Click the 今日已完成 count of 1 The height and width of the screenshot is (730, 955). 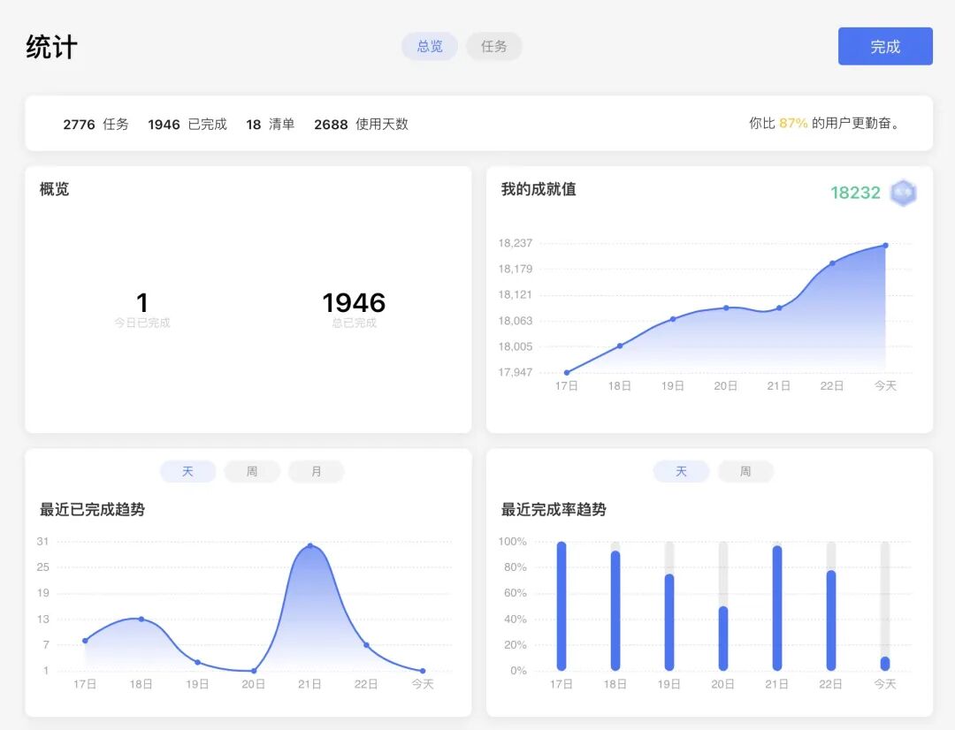click(141, 302)
